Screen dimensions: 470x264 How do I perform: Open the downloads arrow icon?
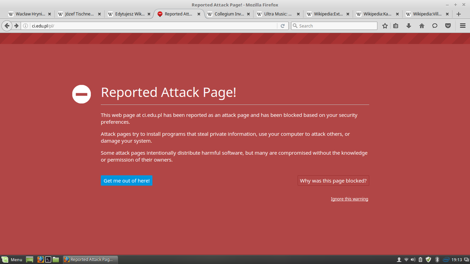pos(408,26)
